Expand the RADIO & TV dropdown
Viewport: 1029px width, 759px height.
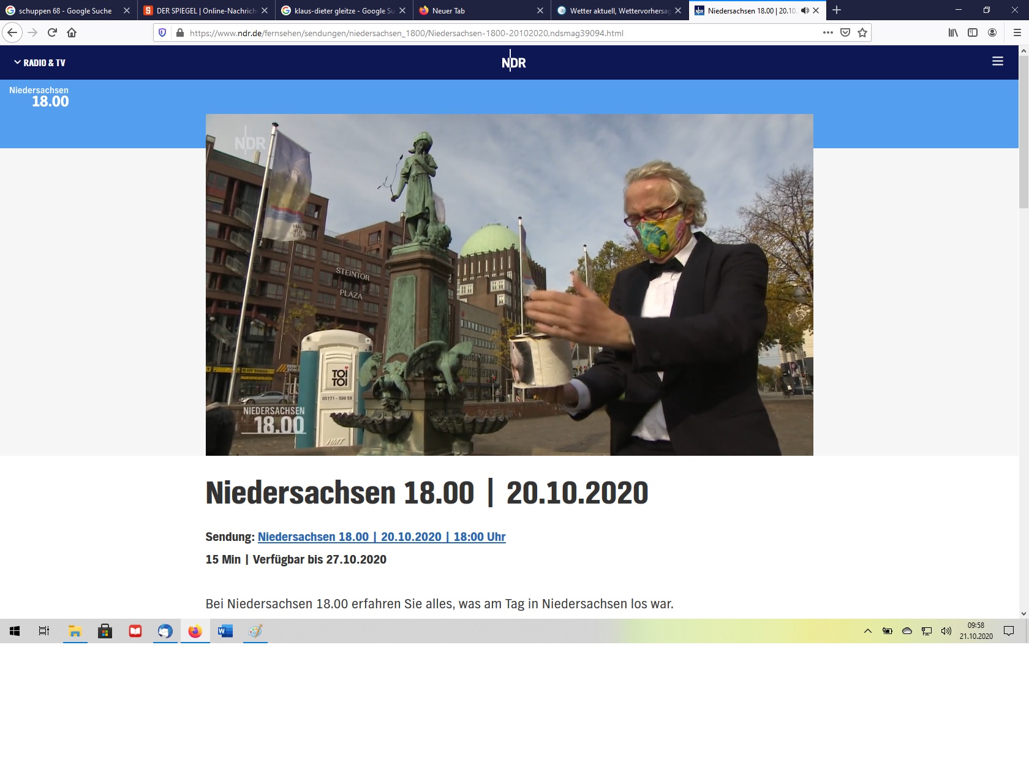pyautogui.click(x=40, y=62)
